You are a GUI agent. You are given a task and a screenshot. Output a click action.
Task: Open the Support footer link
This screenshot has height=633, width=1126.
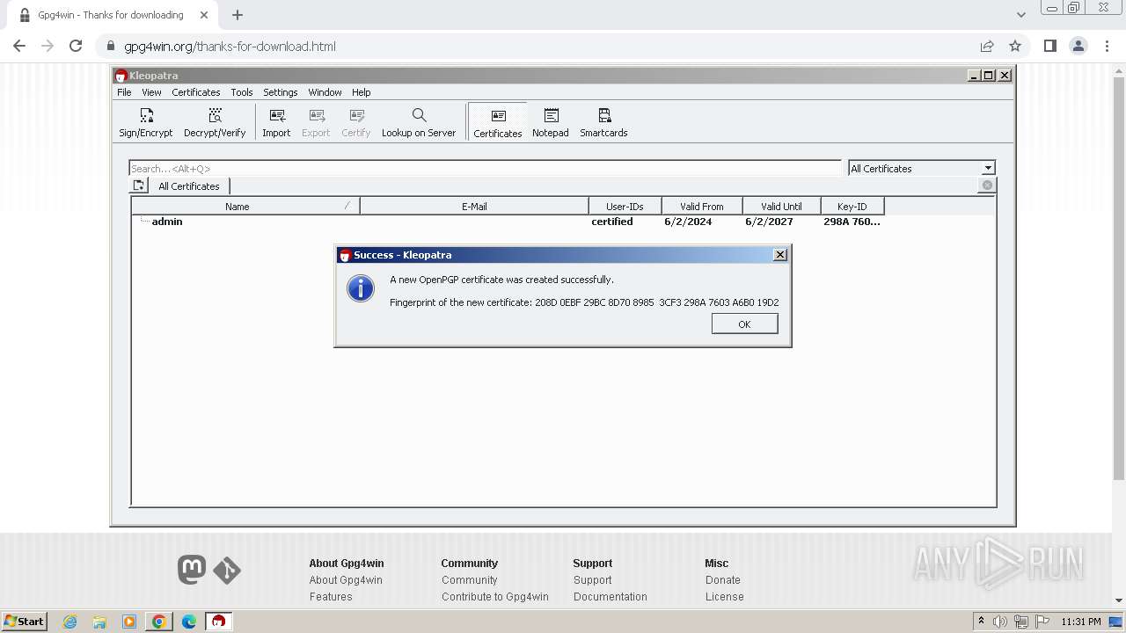coord(592,579)
